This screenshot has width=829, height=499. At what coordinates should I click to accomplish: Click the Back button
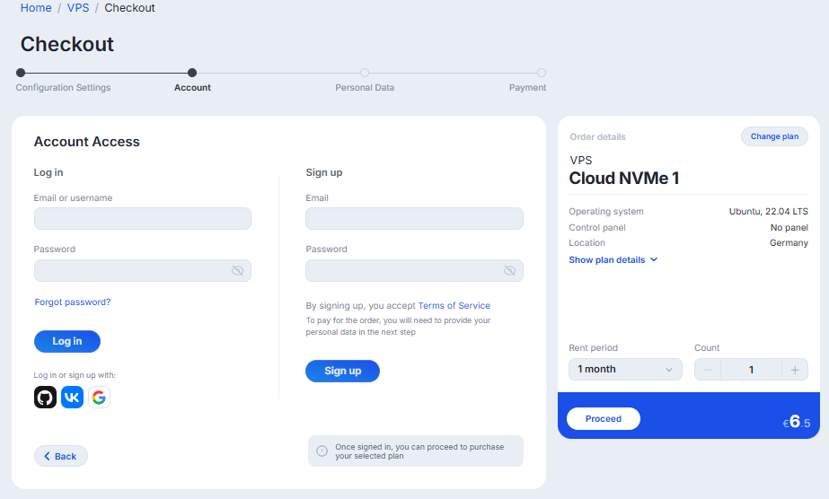tap(61, 456)
